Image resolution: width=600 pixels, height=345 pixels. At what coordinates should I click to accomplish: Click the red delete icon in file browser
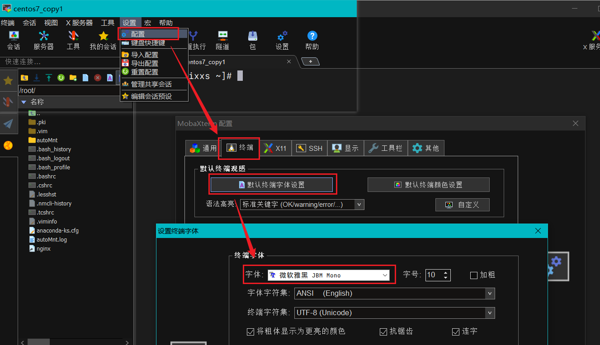point(98,78)
